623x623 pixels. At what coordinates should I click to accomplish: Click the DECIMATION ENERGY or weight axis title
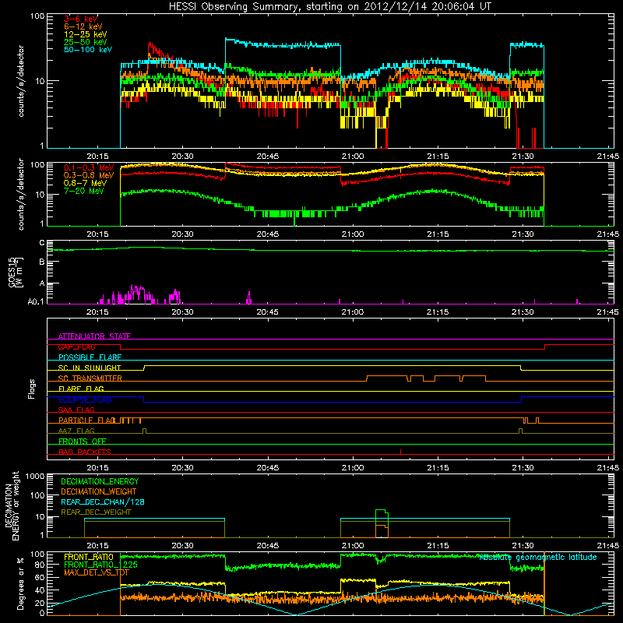coord(12,505)
